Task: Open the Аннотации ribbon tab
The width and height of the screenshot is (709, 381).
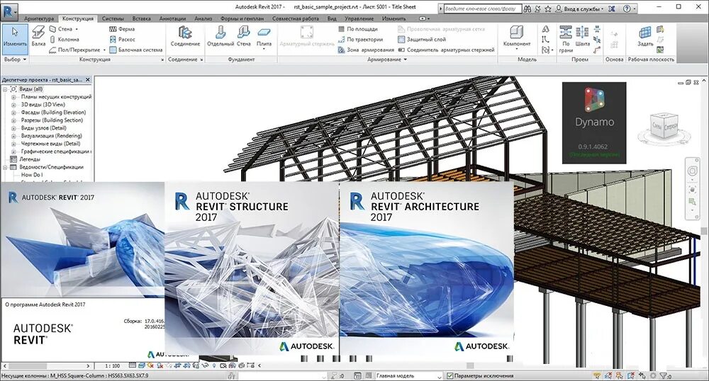Action: coord(172,18)
